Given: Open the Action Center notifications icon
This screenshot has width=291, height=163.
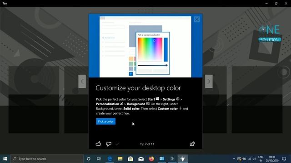Looking at the screenshot, I should pyautogui.click(x=284, y=159).
